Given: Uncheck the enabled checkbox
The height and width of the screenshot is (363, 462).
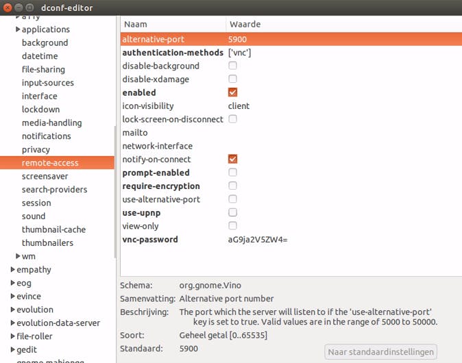Looking at the screenshot, I should point(232,92).
